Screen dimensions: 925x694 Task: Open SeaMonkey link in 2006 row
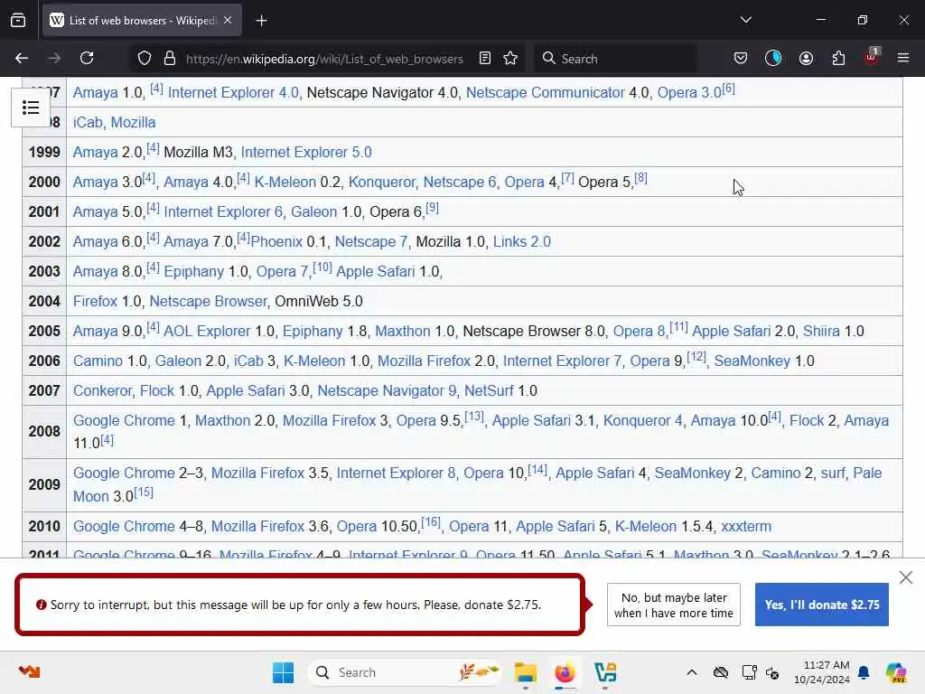752,361
